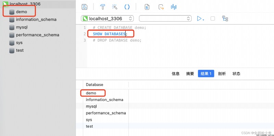Click the code snippet parentheses icon
This screenshot has height=136, width=274.
coord(127,7)
